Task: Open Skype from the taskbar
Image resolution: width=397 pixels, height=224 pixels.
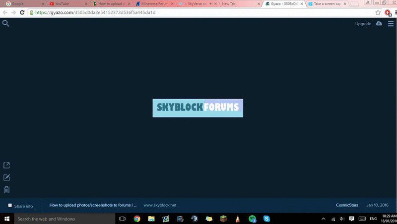Action: tap(266, 219)
